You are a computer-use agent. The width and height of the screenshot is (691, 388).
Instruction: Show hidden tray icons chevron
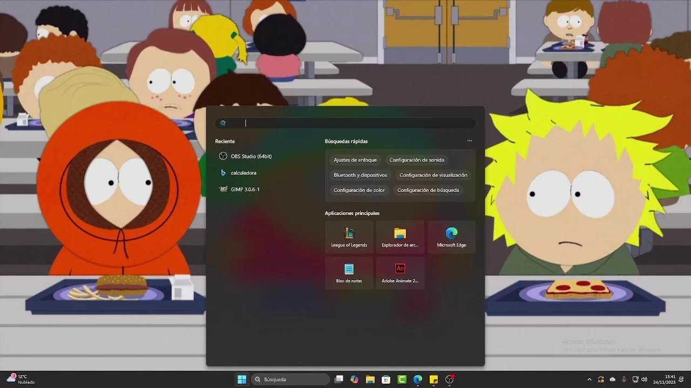[x=589, y=379]
